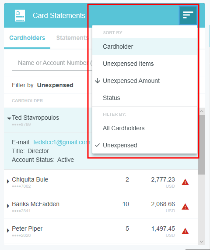Screen dimensions: 210x250
Task: Switch to the Statements tab
Action: pos(72,38)
